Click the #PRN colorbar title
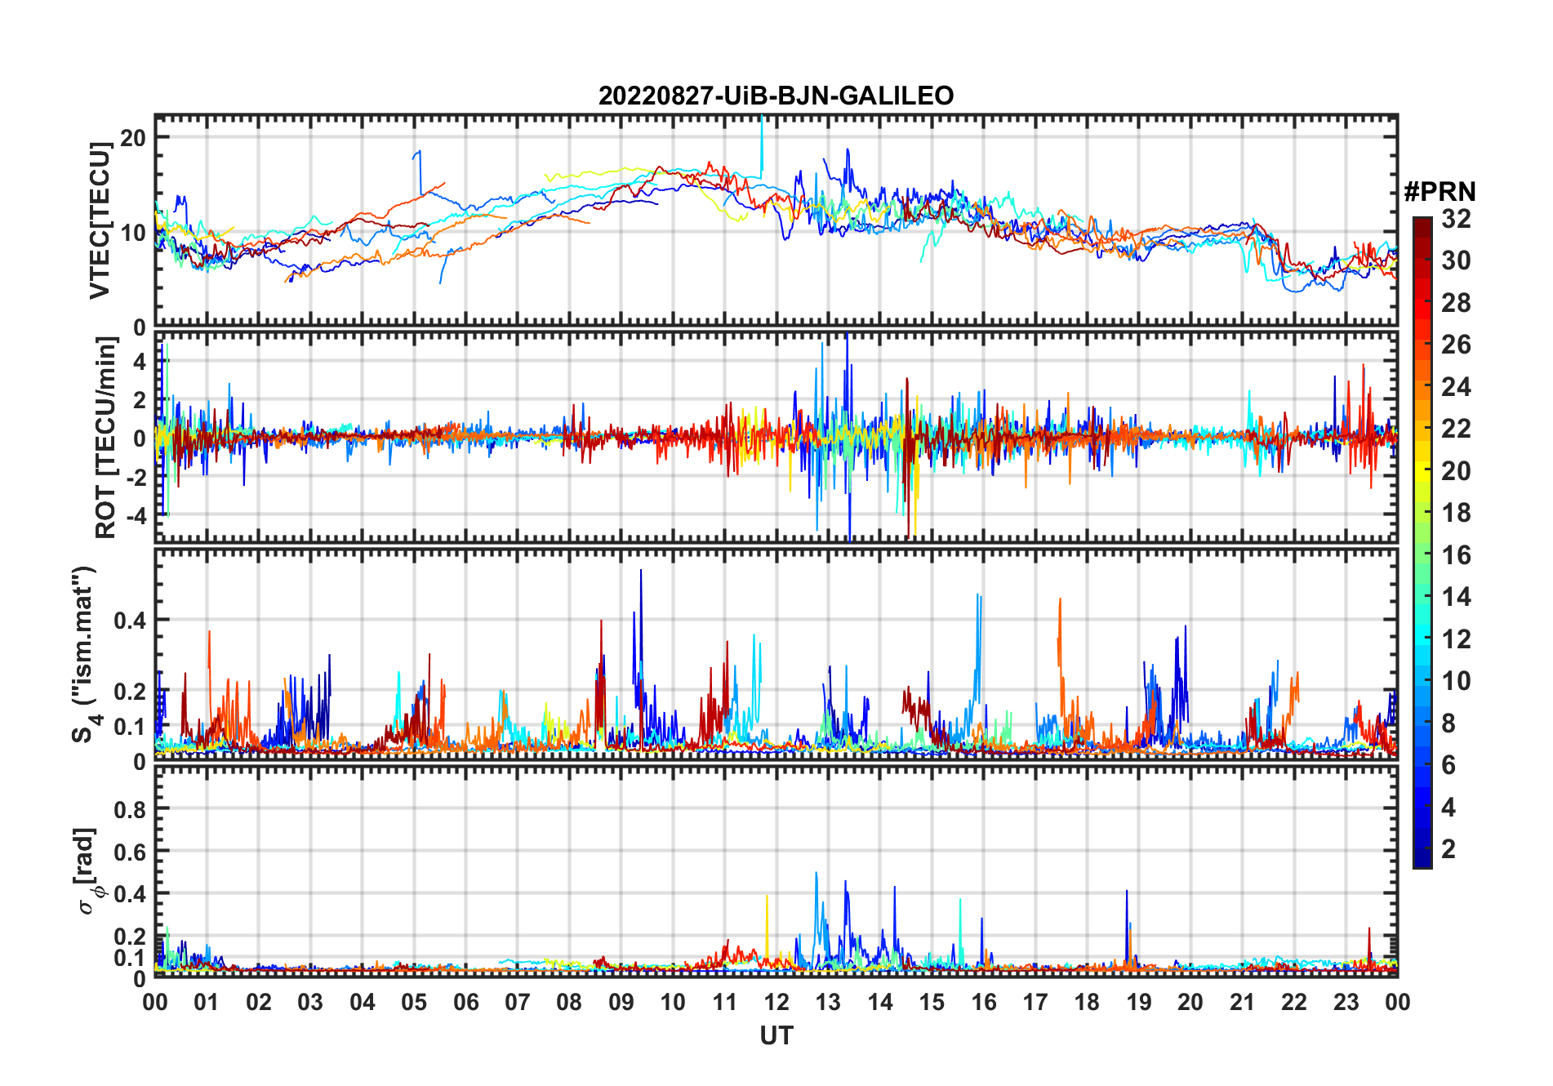Viewport: 1553px width, 1086px height. (x=1440, y=192)
